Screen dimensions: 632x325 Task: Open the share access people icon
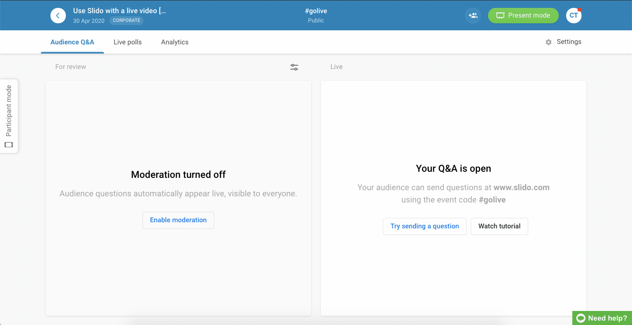click(x=473, y=15)
